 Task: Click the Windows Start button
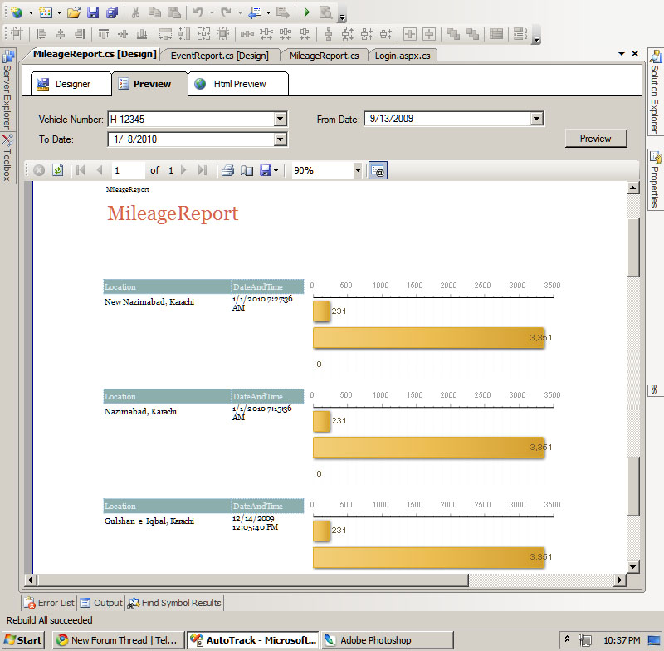click(x=24, y=640)
